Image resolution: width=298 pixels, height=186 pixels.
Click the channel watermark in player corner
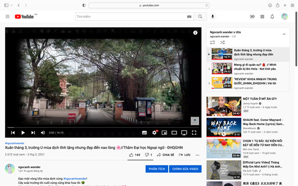[x=195, y=121]
